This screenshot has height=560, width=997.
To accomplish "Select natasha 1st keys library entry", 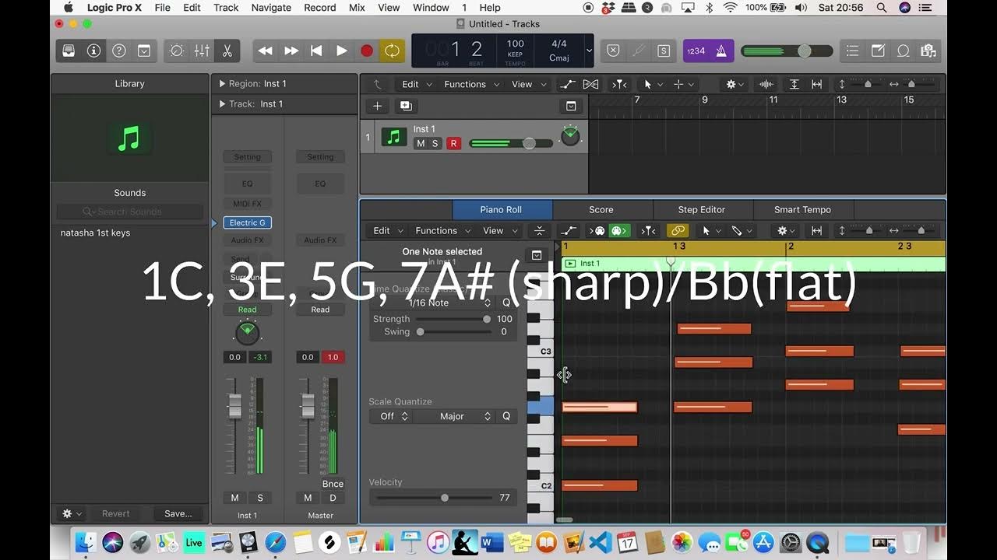I will point(95,233).
